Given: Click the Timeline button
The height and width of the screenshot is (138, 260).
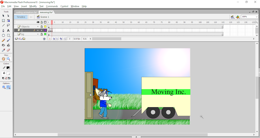Looking at the screenshot, I should (x=21, y=17).
